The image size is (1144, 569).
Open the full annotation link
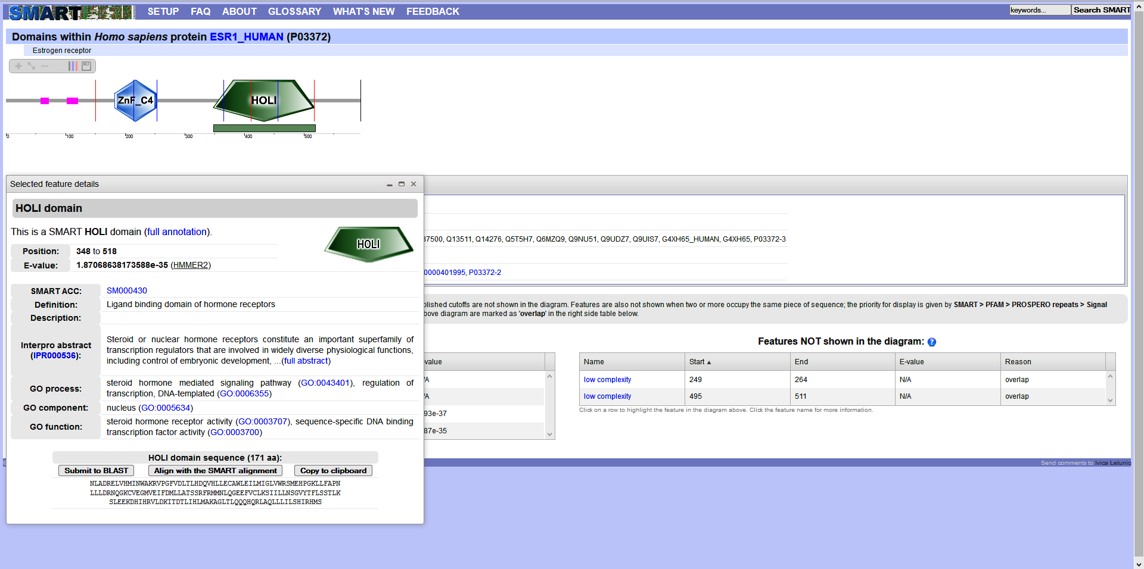tap(177, 232)
